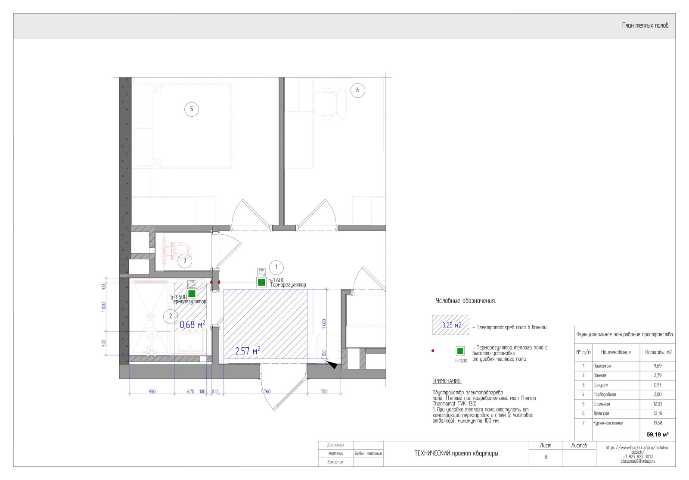Select the circled room number 2 marker
Viewport: 689px width, 480px height.
pos(171,316)
